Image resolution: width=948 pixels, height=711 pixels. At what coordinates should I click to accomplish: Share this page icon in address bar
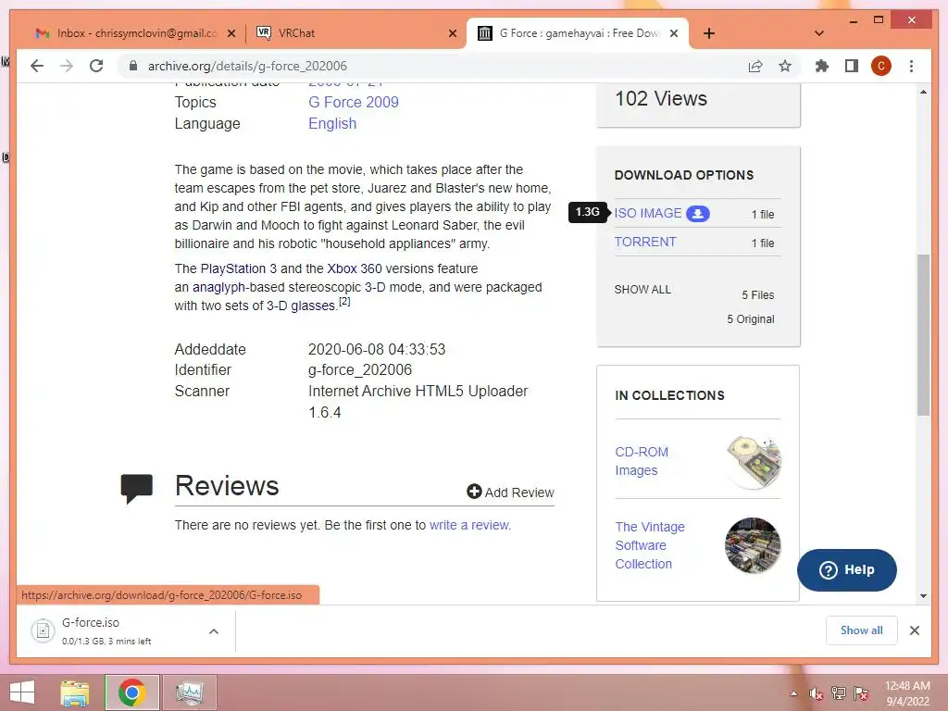(x=755, y=66)
